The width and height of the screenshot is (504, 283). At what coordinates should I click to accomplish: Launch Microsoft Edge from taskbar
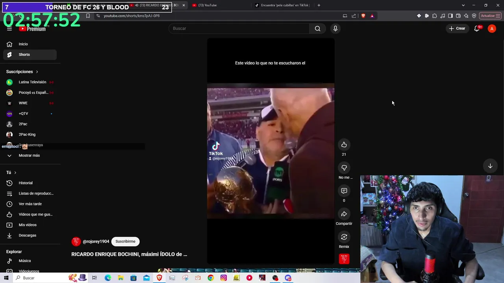(107, 278)
